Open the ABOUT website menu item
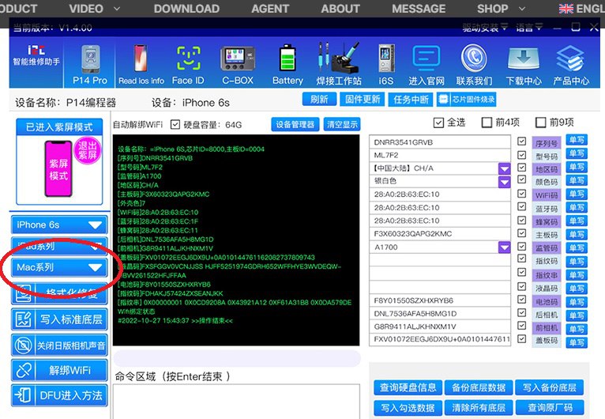The width and height of the screenshot is (605, 419). [x=340, y=9]
